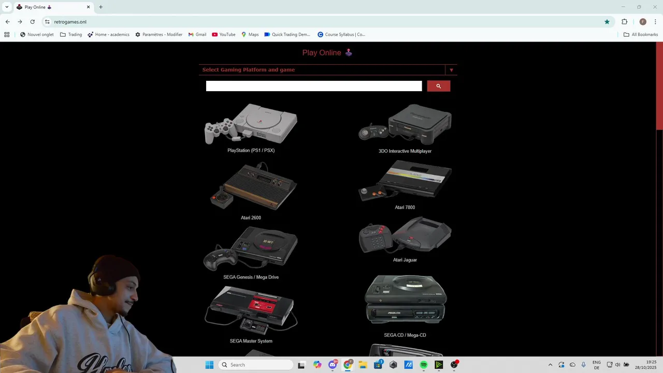The width and height of the screenshot is (663, 373).
Task: Open the Windows Start menu
Action: pos(209,365)
